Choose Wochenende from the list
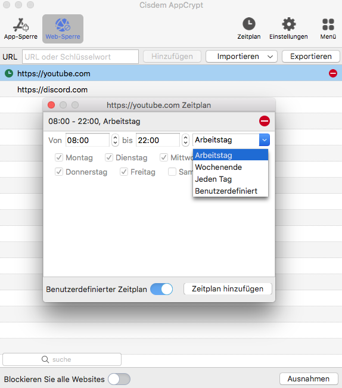 pos(231,167)
